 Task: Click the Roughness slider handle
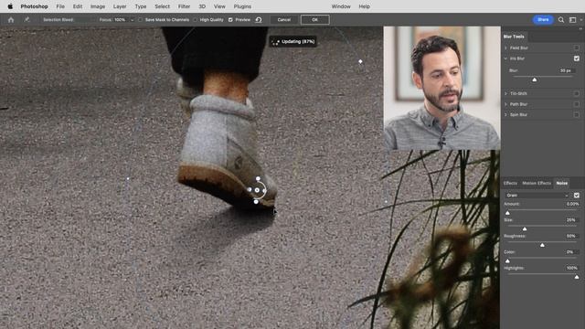542,245
